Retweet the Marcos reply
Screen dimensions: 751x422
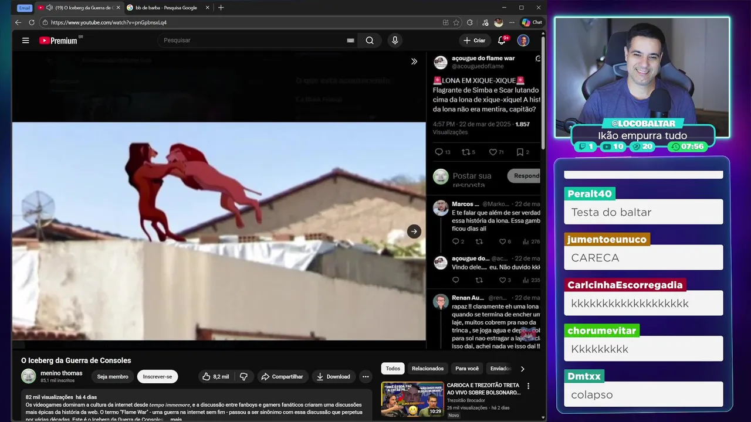(x=479, y=241)
